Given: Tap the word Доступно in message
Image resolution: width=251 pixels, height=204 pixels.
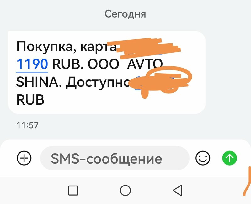Looking at the screenshot, I should click(x=98, y=82).
